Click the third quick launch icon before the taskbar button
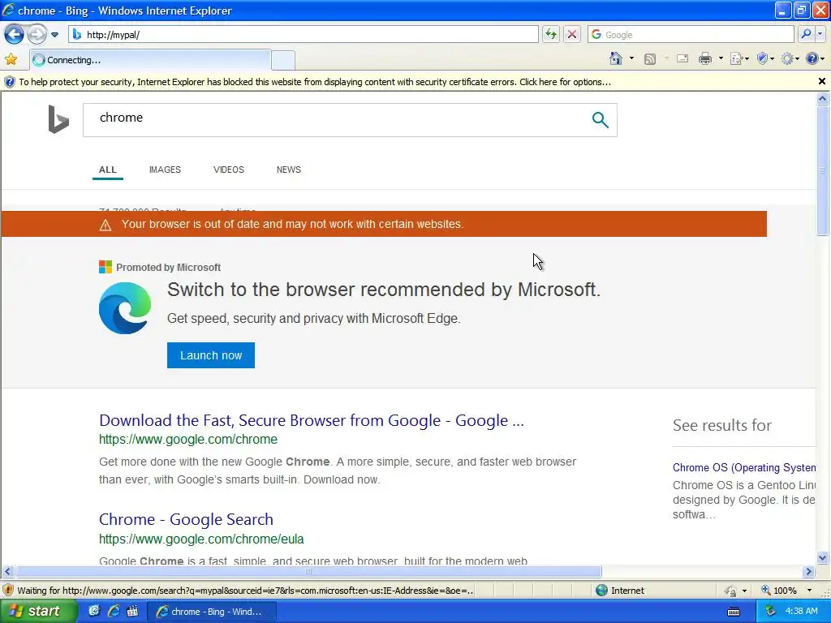This screenshot has height=623, width=831. coord(132,611)
